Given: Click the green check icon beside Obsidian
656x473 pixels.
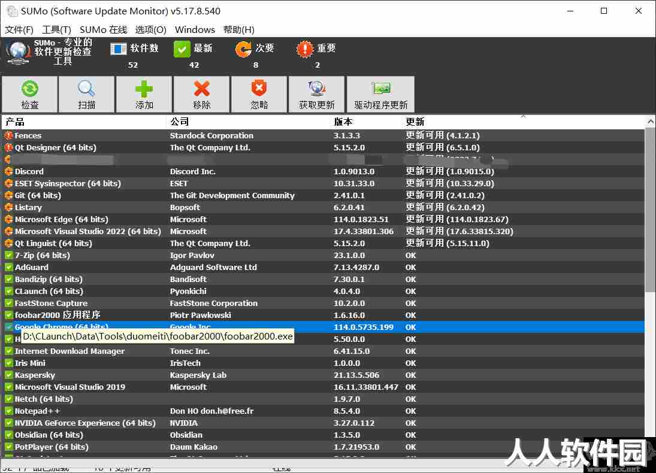Looking at the screenshot, I should 8,435.
